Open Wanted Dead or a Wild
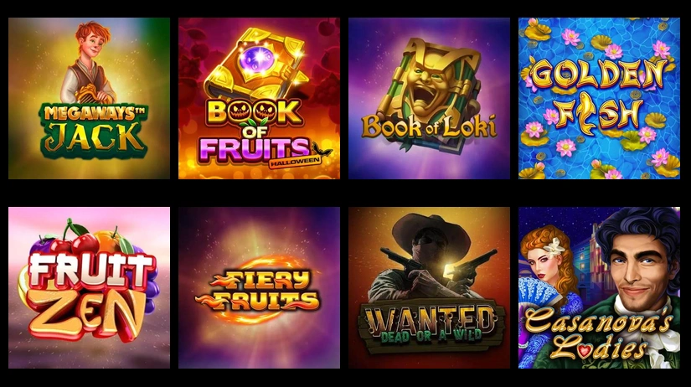 tap(429, 288)
